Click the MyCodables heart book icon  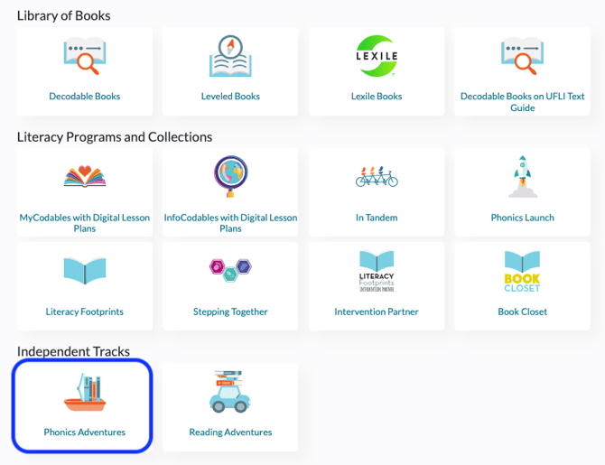(84, 175)
